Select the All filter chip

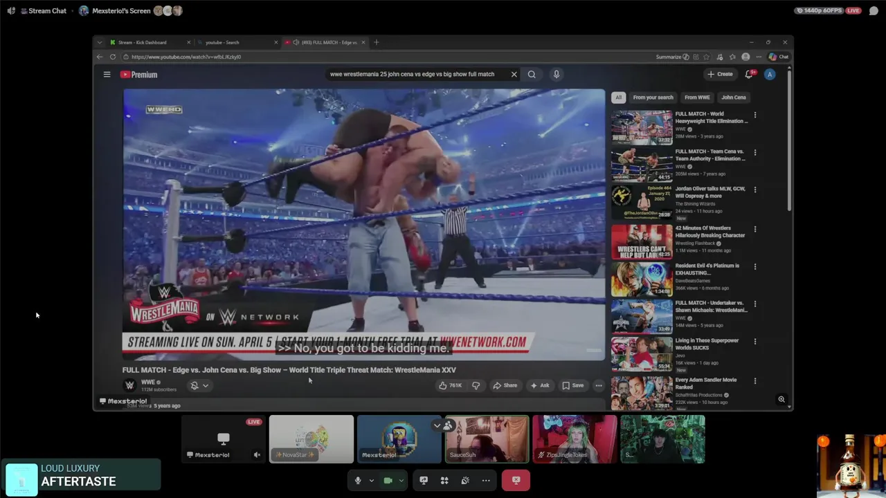tap(618, 98)
